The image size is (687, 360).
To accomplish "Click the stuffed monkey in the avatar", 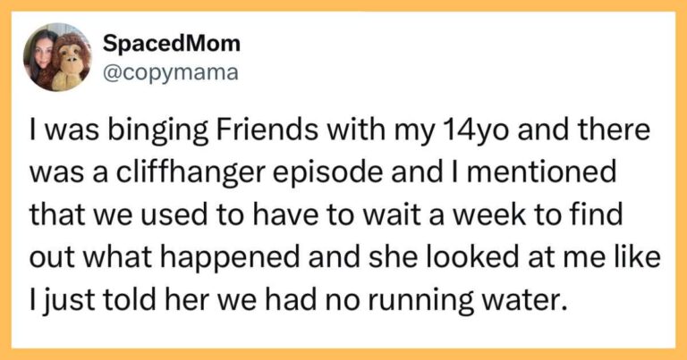I will point(72,62).
